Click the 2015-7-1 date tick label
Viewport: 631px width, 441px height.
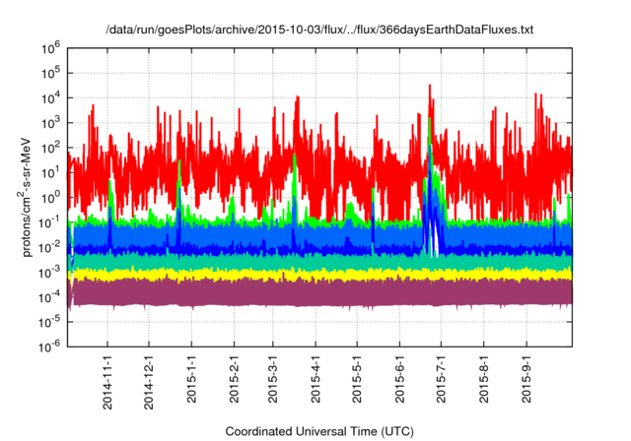(441, 380)
